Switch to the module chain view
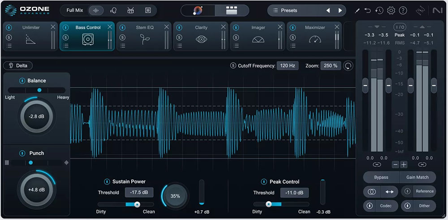The width and height of the screenshot is (448, 220). click(x=232, y=11)
